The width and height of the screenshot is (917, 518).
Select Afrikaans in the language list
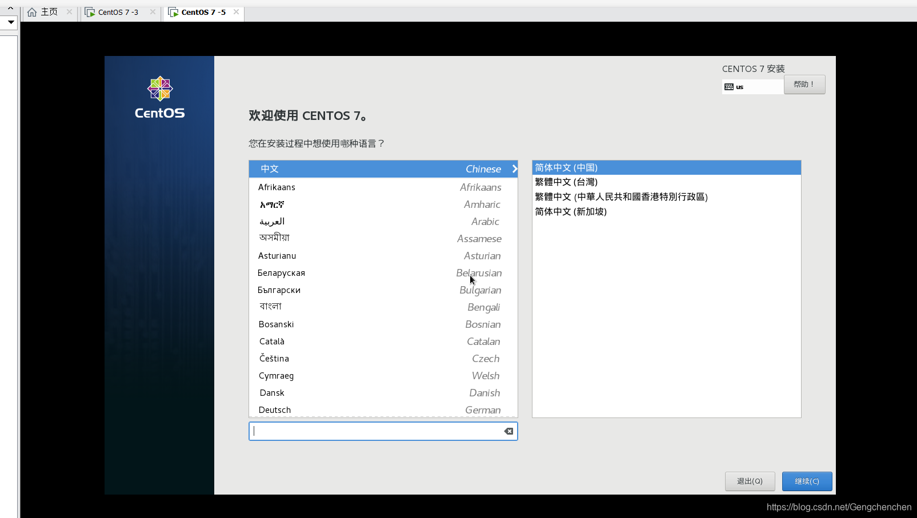coord(383,187)
